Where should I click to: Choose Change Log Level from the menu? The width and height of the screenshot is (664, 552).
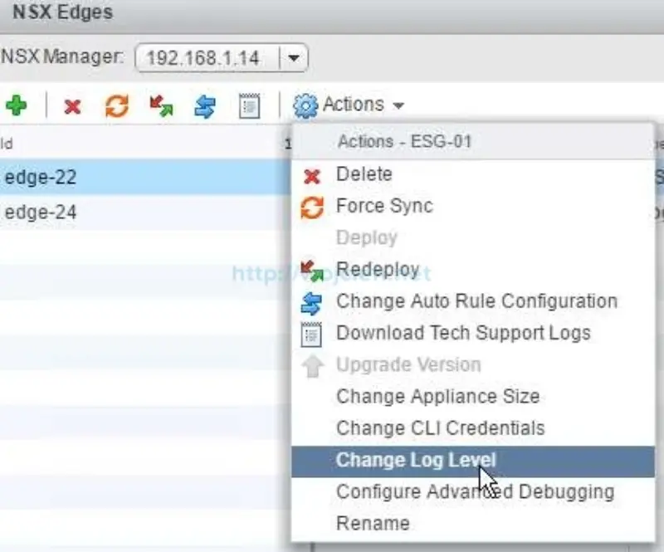(417, 460)
